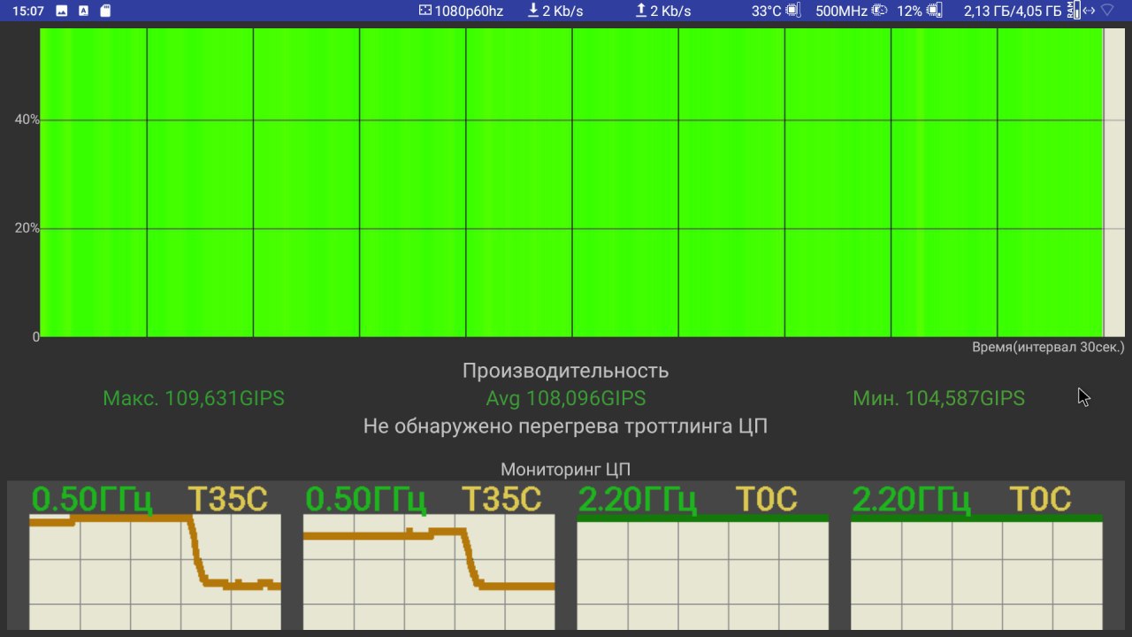Screen dimensions: 1132x637
Task: Click the fourth core 2.20ГГц frequency chart
Action: 977,572
